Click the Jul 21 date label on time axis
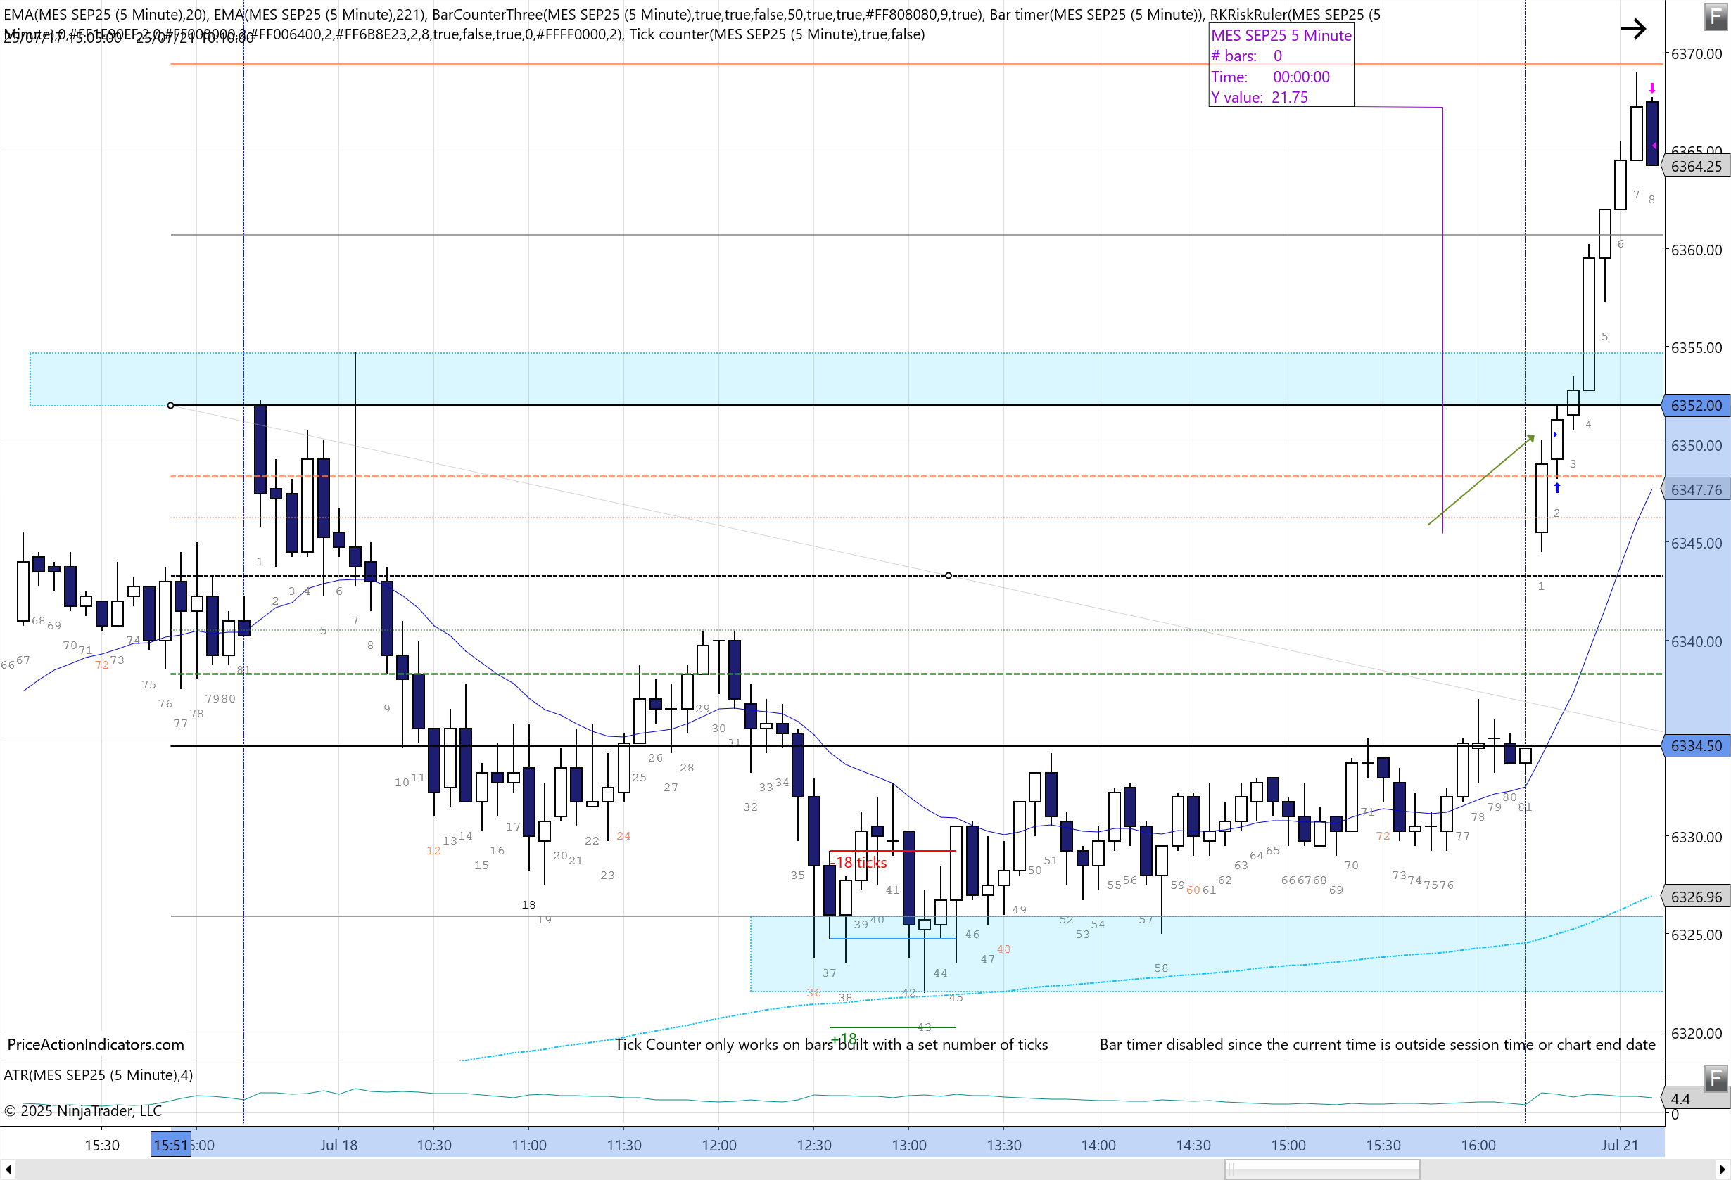Image resolution: width=1731 pixels, height=1180 pixels. pos(1620,1145)
